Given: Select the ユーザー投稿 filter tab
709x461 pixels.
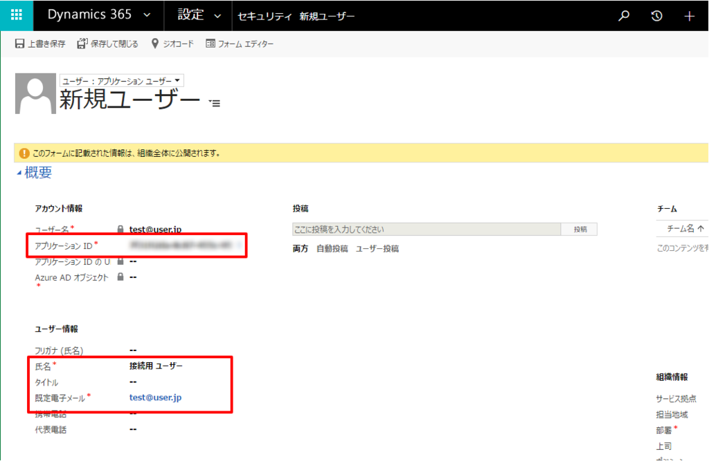Looking at the screenshot, I should (x=377, y=249).
